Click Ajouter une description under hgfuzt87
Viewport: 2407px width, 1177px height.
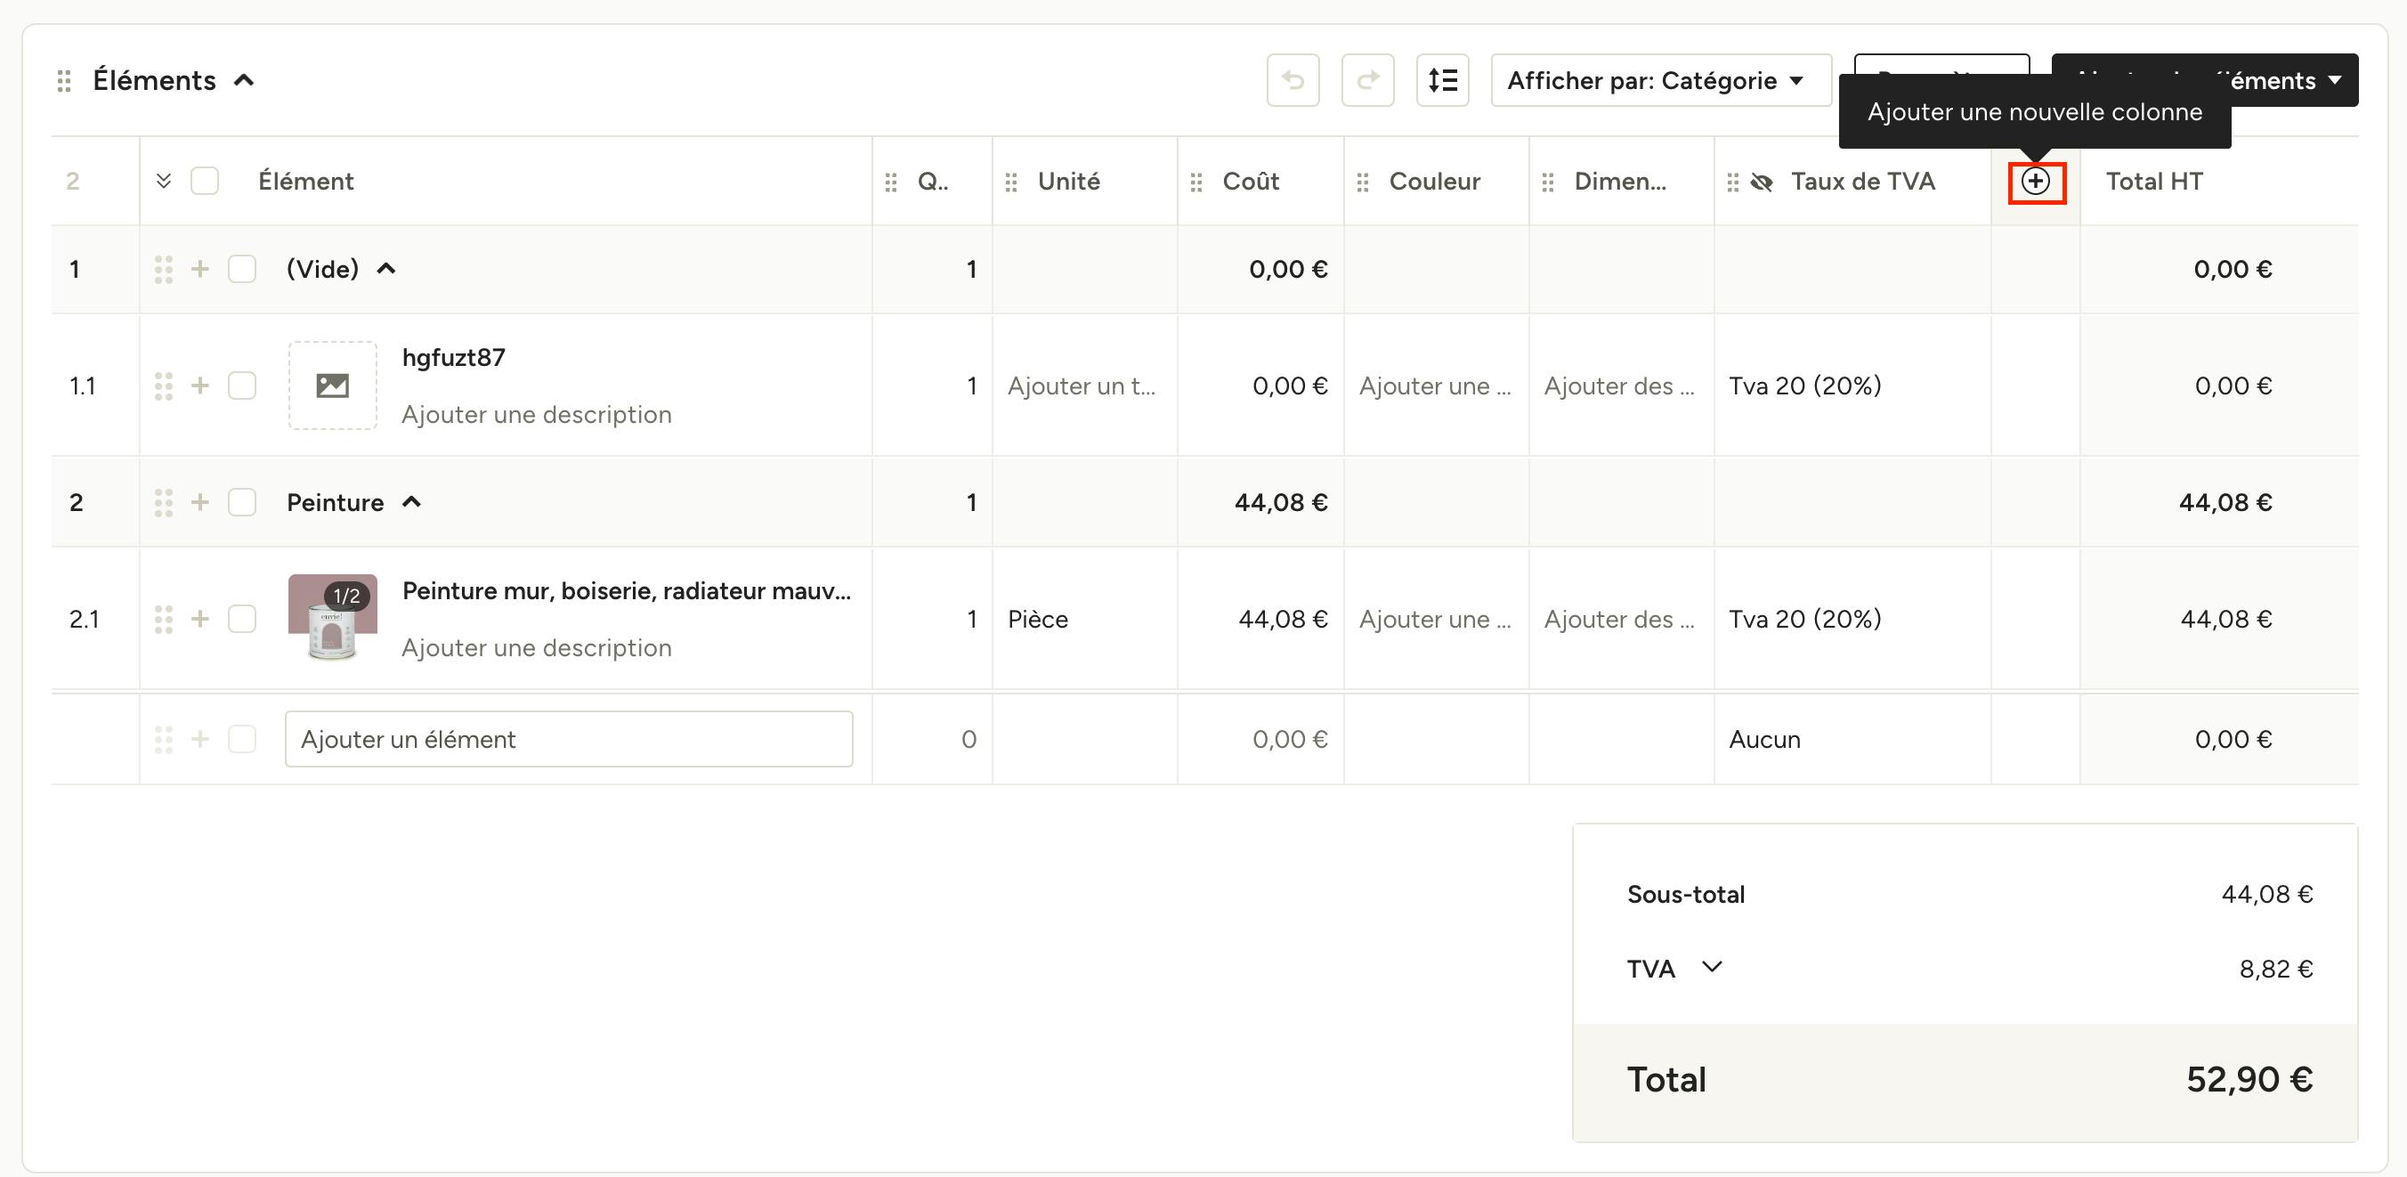537,414
